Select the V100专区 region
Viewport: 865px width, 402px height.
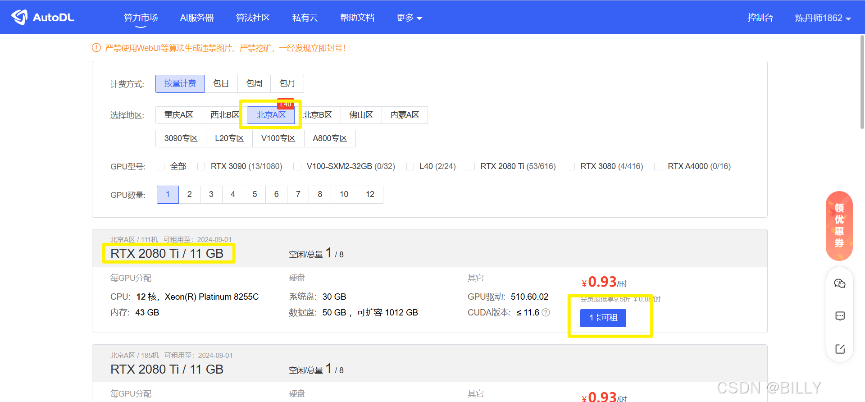(x=278, y=138)
